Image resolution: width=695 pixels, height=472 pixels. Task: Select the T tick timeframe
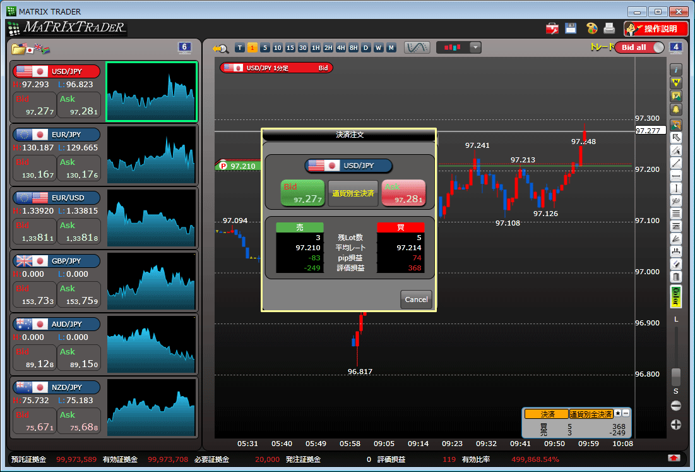[240, 48]
